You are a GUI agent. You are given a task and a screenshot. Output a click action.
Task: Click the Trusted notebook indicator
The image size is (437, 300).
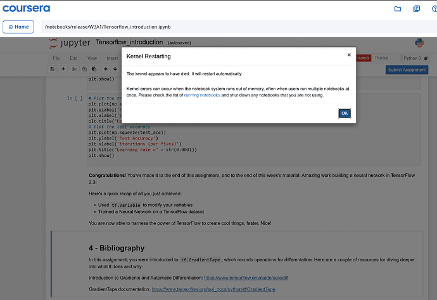tap(381, 58)
